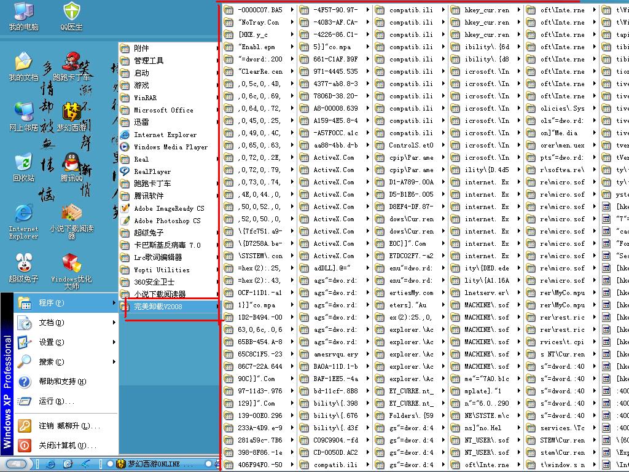Click 帮助和支持(H) in the Start menu
The width and height of the screenshot is (629, 472).
[x=66, y=381]
